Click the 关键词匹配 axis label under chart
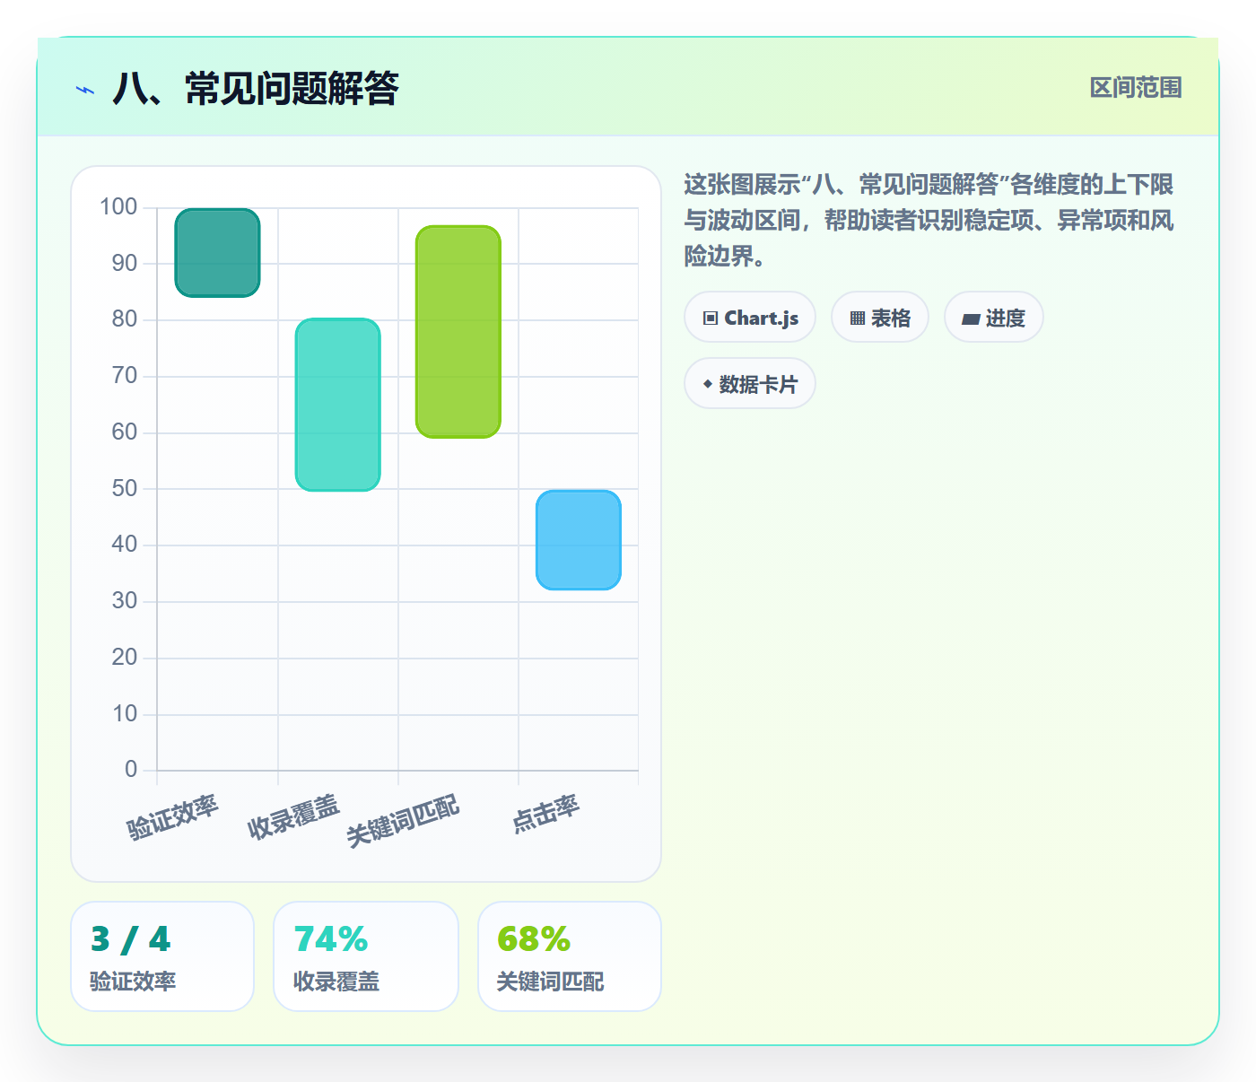Image resolution: width=1256 pixels, height=1082 pixels. (403, 820)
